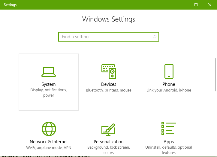Click 'Wi-Fi, airplane mode, VPN' description
This screenshot has height=157, width=217.
pos(49,147)
